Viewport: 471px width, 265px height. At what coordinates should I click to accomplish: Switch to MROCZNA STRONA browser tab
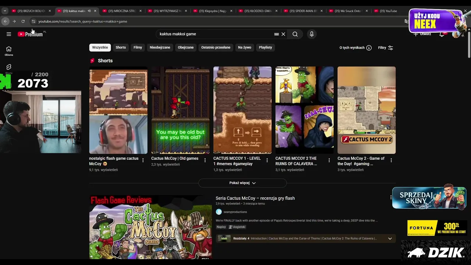(121, 11)
